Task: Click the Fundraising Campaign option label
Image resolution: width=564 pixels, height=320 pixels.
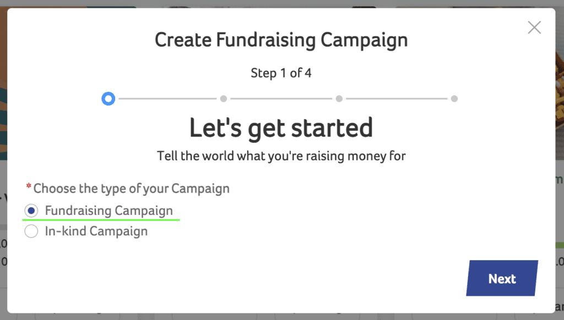Action: (109, 211)
